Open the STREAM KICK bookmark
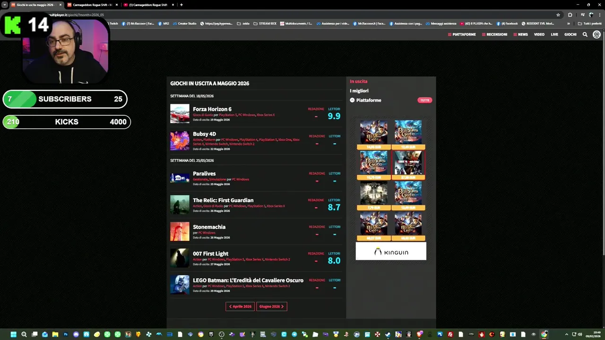605x340 pixels. click(x=265, y=24)
